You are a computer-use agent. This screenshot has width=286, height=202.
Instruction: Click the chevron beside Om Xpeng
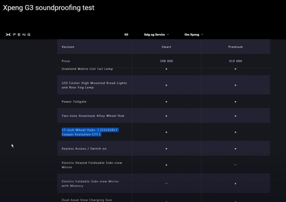click(202, 34)
